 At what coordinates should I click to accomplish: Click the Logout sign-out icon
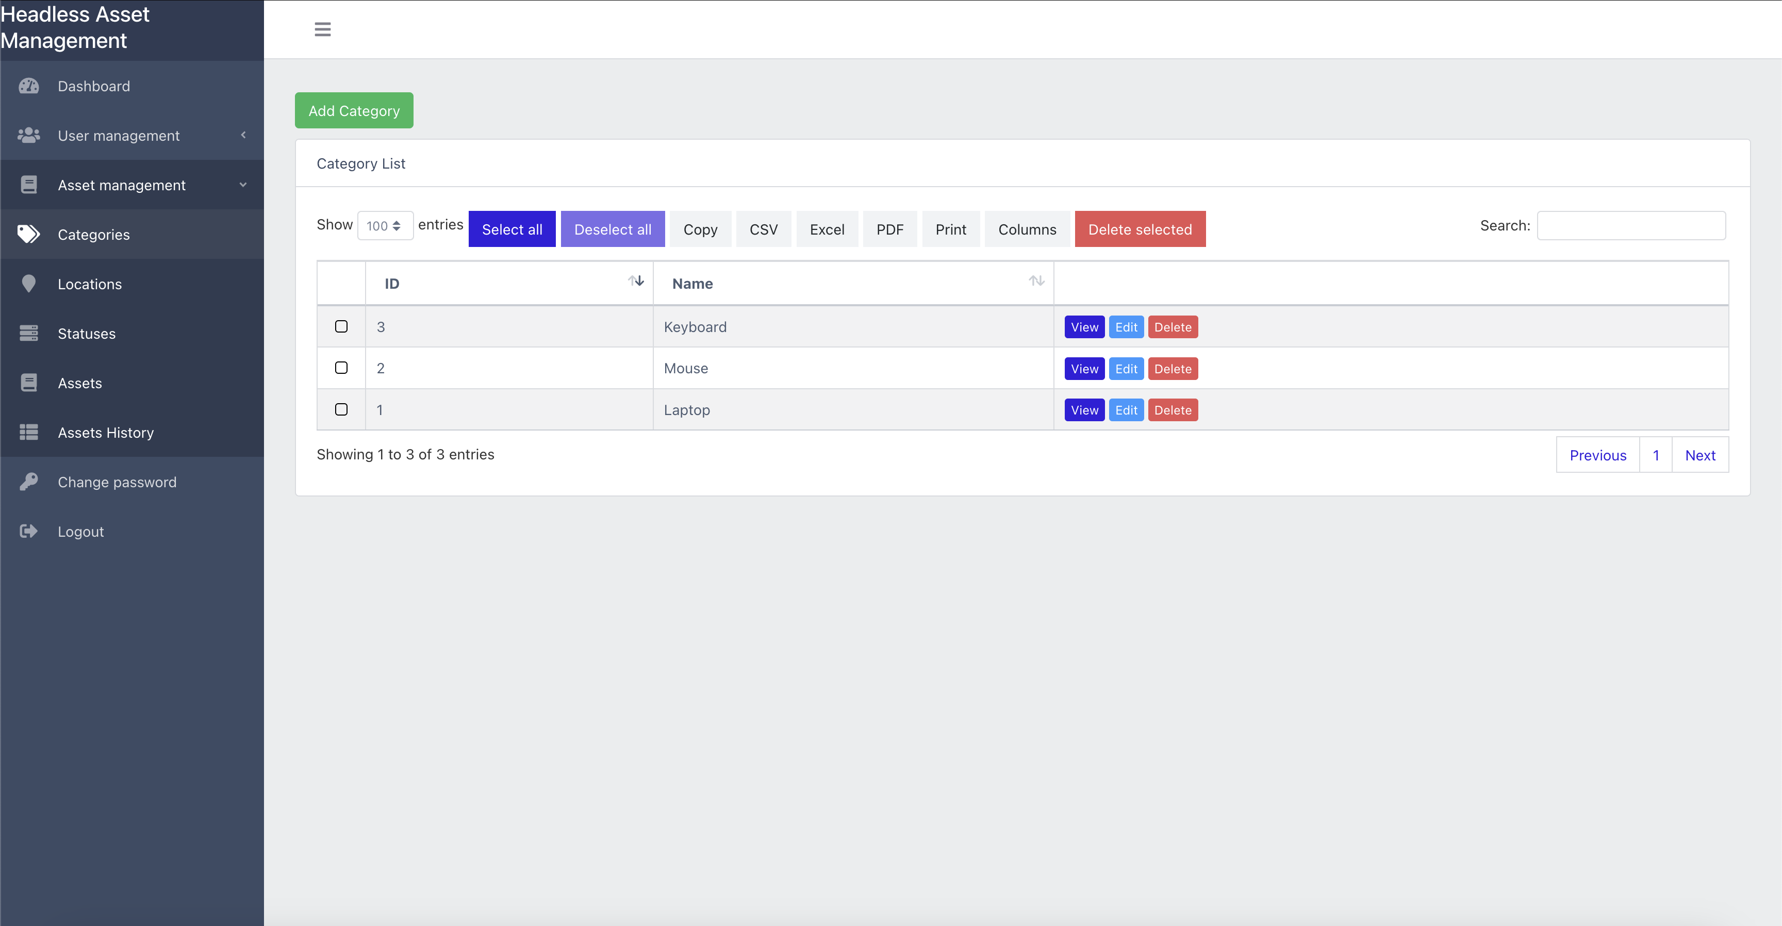(28, 531)
